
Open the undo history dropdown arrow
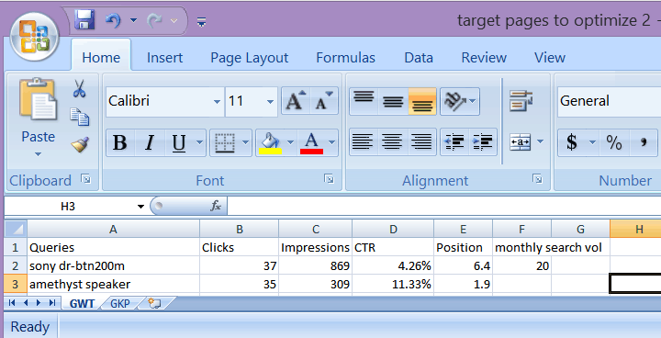point(133,20)
